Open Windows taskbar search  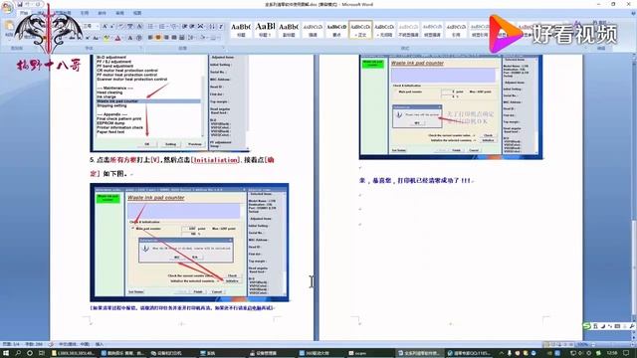click(x=18, y=353)
